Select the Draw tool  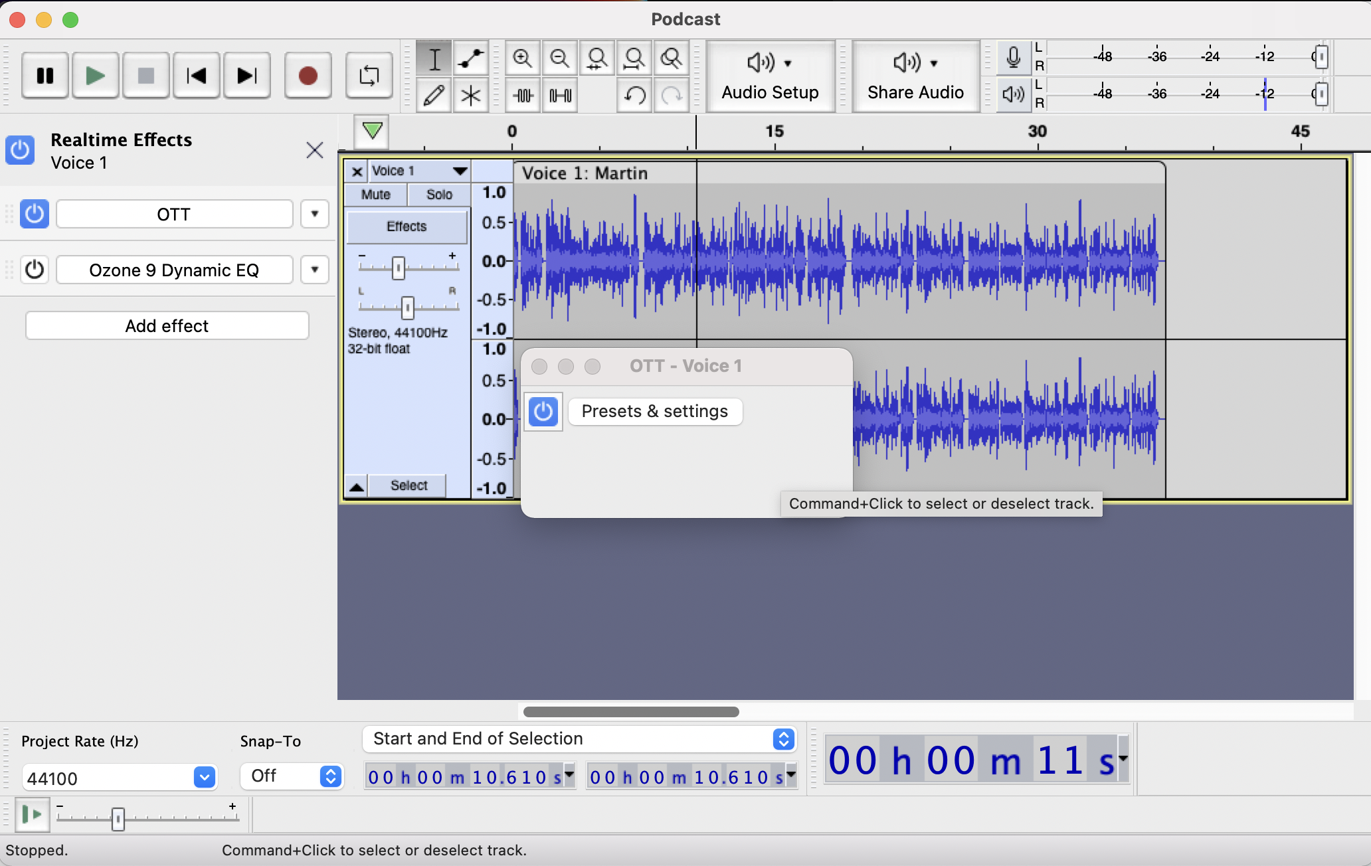click(433, 95)
